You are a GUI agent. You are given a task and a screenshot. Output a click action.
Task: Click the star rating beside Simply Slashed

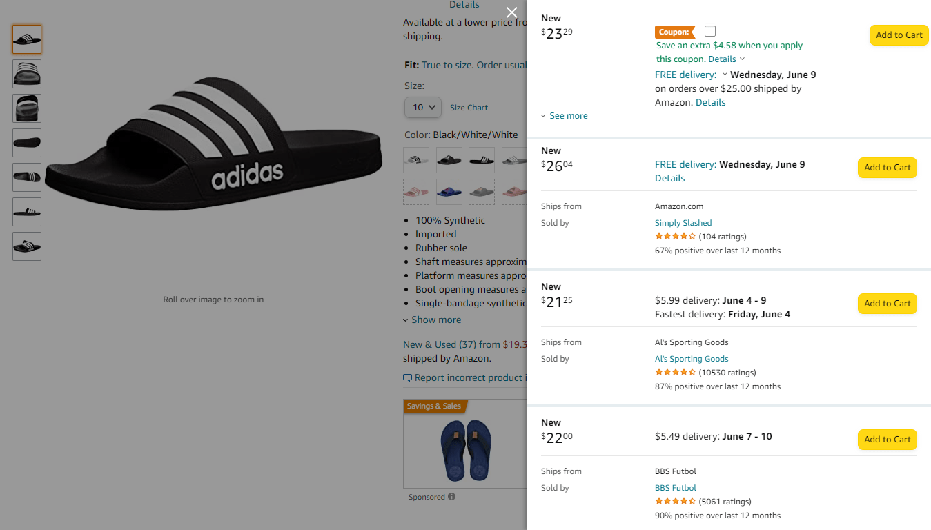coord(675,236)
